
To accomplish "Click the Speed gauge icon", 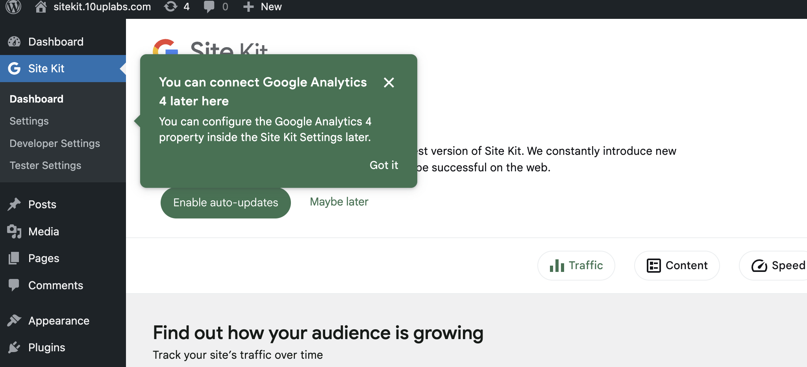I will (759, 266).
